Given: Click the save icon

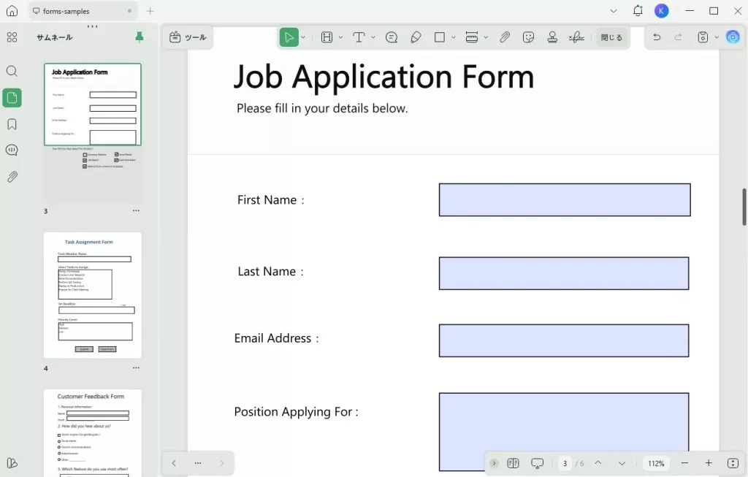Looking at the screenshot, I should point(703,37).
